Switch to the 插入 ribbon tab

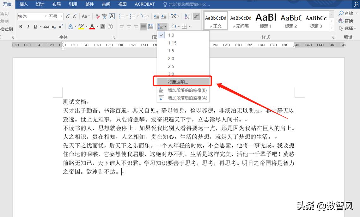pyautogui.click(x=23, y=4)
